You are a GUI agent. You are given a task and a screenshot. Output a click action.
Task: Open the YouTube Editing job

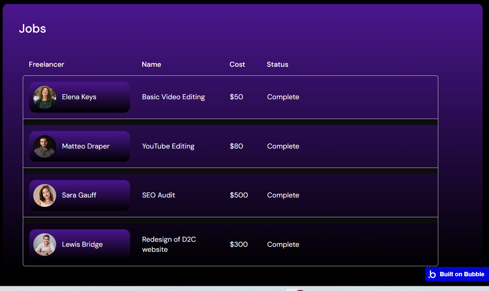click(x=168, y=146)
